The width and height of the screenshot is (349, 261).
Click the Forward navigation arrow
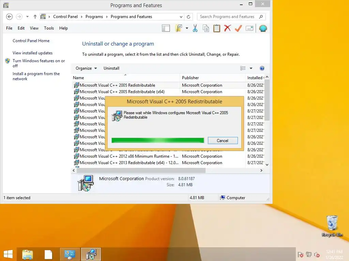[x=19, y=17]
